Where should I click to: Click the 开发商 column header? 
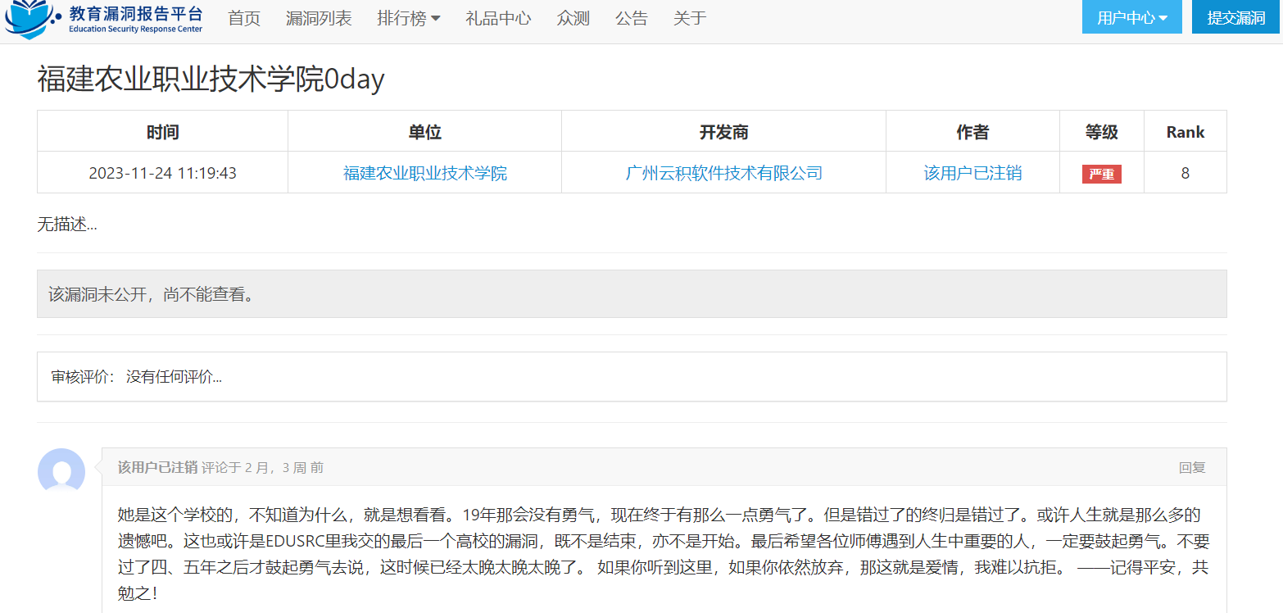coord(723,132)
